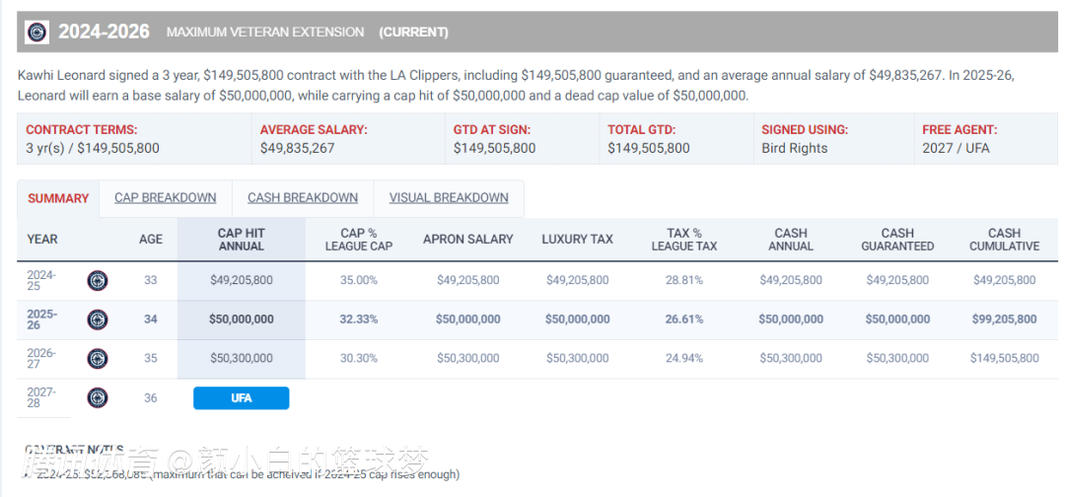The width and height of the screenshot is (1065, 497).
Task: Click the Cash Cumulative column header
Action: coord(1004,240)
